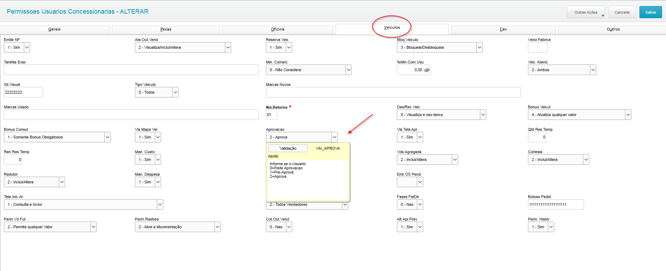Expand the Aprovacao dropdown
The width and height of the screenshot is (666, 271).
click(334, 137)
